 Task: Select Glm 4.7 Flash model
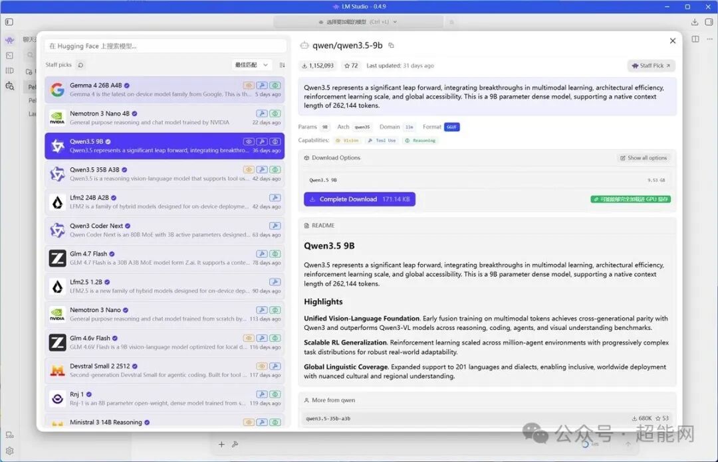click(x=165, y=258)
